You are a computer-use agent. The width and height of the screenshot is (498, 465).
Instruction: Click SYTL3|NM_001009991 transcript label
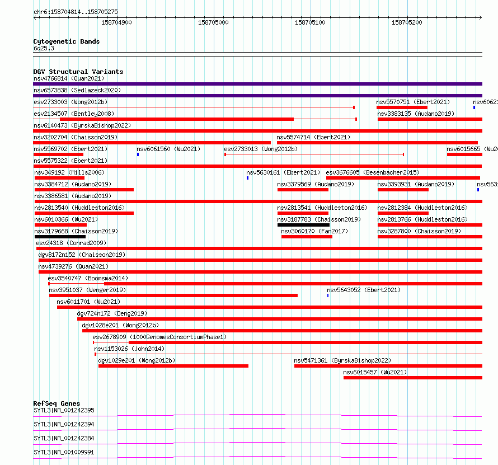pos(64,452)
